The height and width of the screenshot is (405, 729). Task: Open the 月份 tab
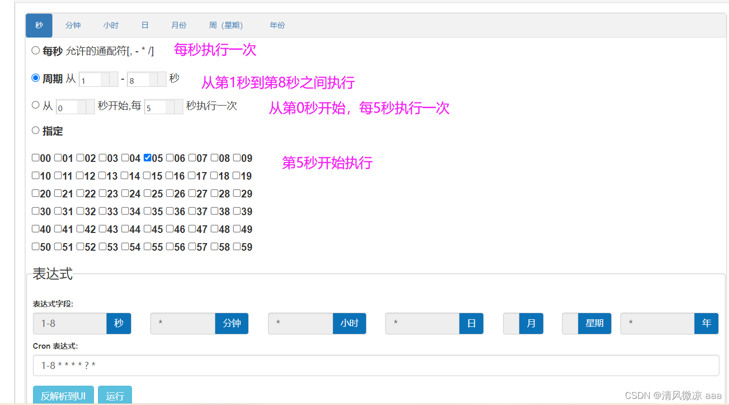(x=179, y=25)
